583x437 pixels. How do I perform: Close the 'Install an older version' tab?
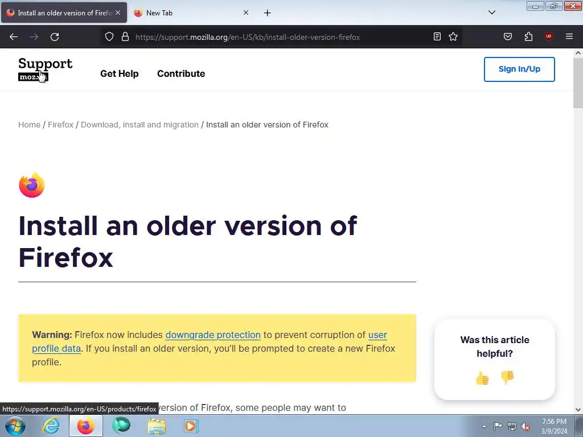click(118, 13)
